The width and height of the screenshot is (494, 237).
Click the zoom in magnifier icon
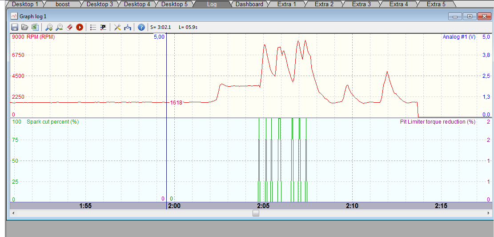point(49,27)
